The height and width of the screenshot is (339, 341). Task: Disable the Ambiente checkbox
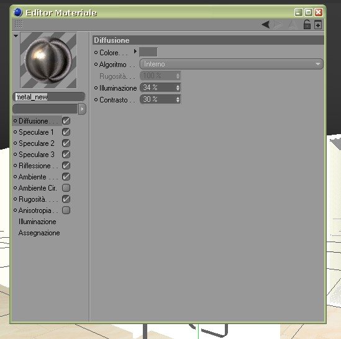(66, 177)
